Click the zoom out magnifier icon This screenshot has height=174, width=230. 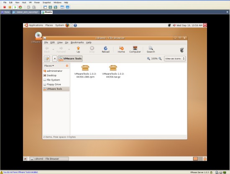(148, 58)
